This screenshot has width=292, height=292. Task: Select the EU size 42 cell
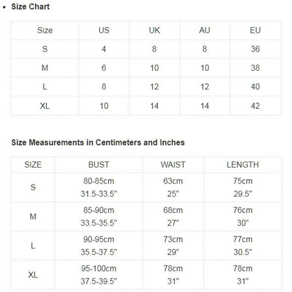tap(255, 106)
